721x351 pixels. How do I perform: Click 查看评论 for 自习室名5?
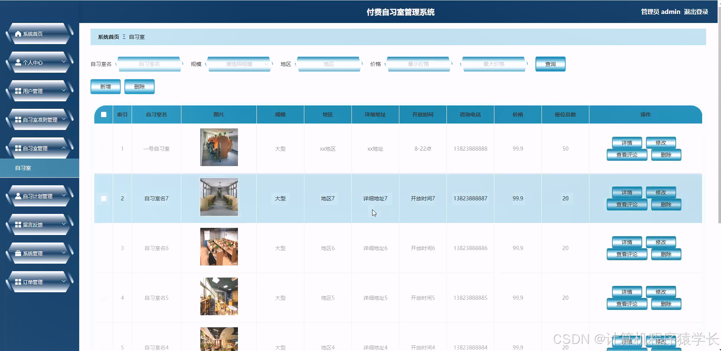(627, 304)
